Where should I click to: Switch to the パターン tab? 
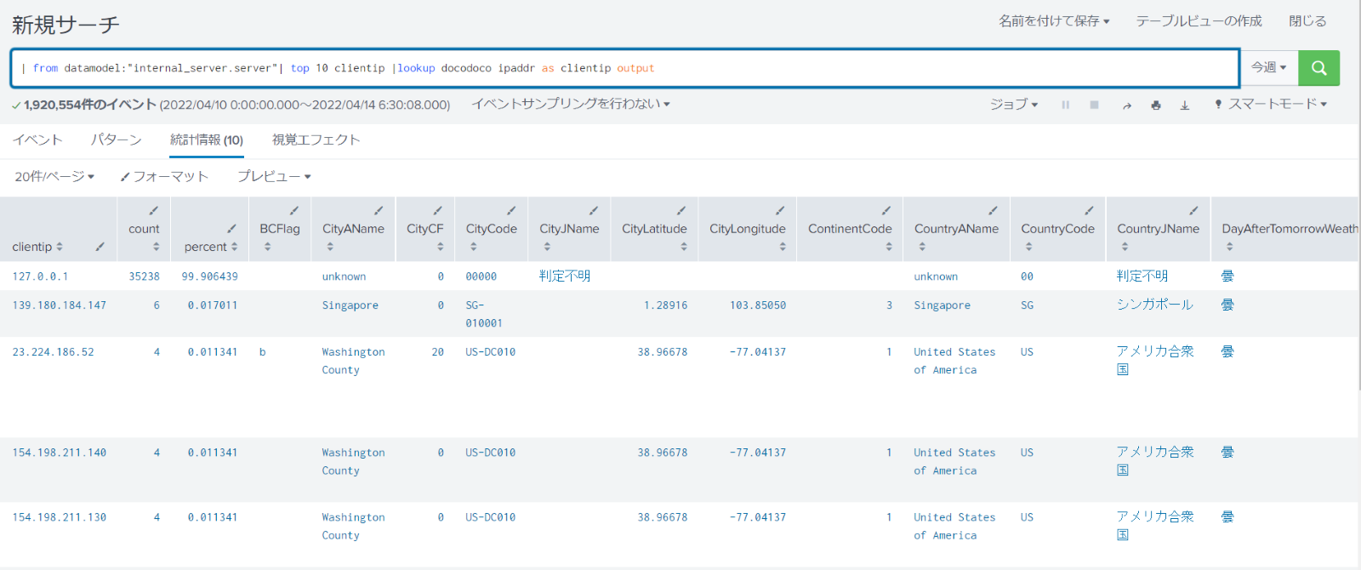tap(117, 140)
